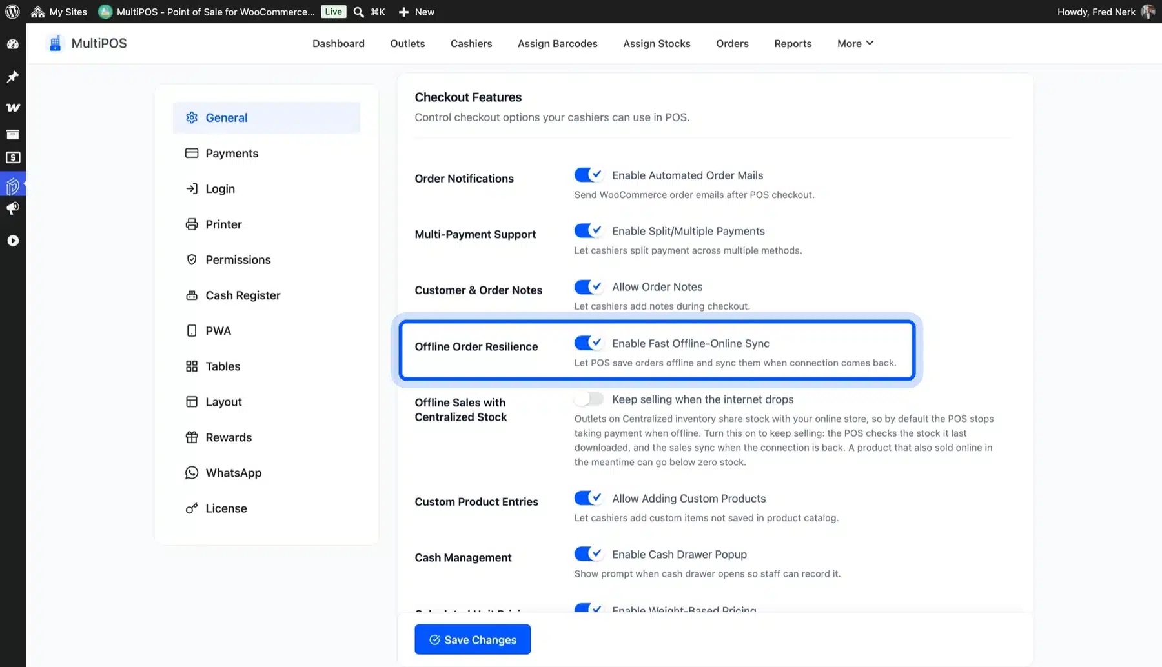This screenshot has width=1162, height=667.
Task: Click the Printer icon
Action: pos(192,224)
